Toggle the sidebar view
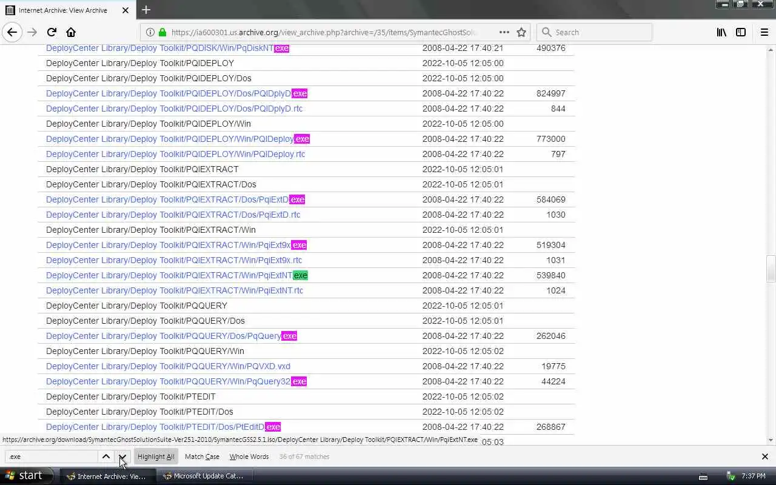Screen dimensions: 776x485 click(x=741, y=32)
